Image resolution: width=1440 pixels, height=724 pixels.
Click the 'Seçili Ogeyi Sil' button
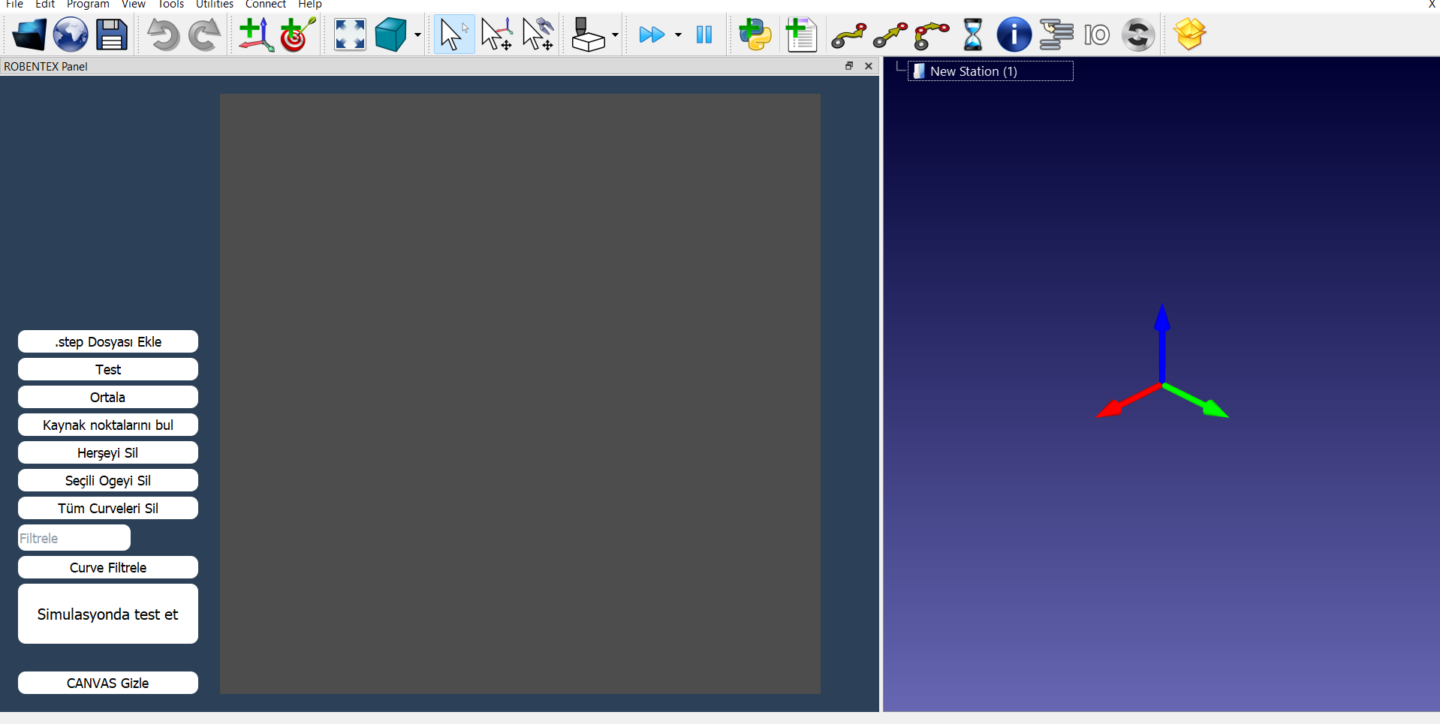pyautogui.click(x=108, y=480)
